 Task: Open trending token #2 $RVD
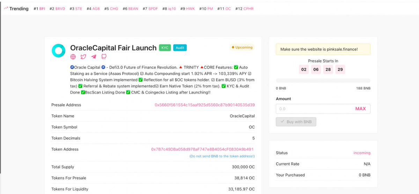(57, 9)
